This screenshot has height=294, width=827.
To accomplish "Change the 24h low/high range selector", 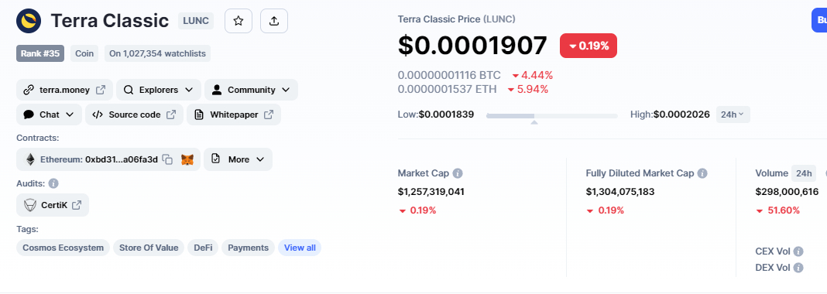I will click(733, 115).
